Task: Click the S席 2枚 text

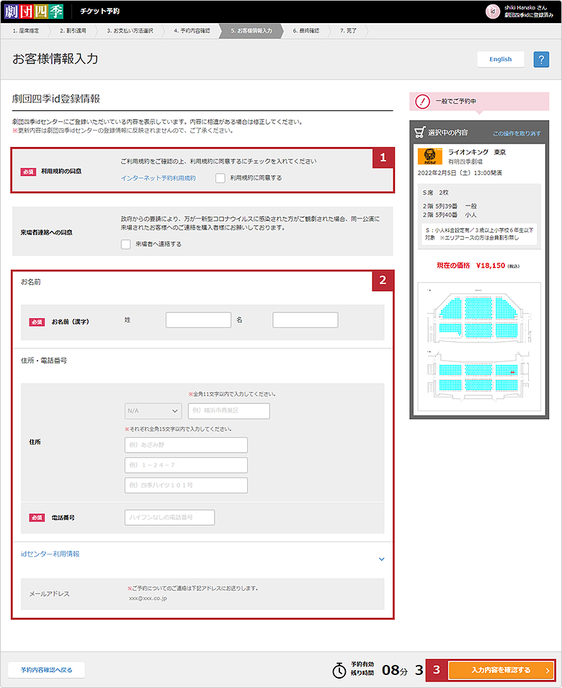Action: pyautogui.click(x=436, y=193)
